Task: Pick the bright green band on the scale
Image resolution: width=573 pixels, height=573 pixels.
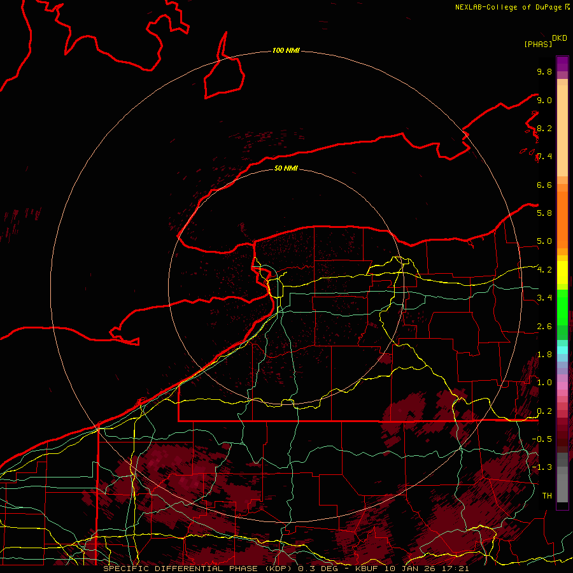Action: tap(562, 307)
